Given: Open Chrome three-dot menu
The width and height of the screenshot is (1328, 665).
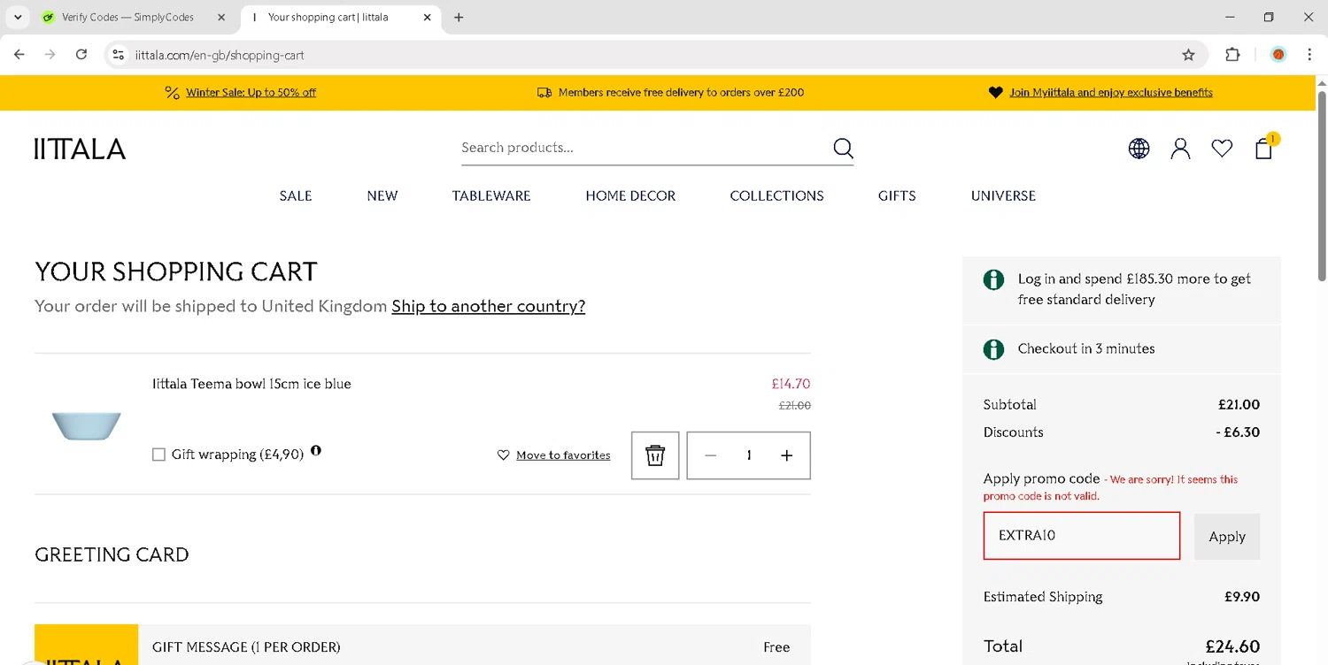Looking at the screenshot, I should [x=1309, y=55].
